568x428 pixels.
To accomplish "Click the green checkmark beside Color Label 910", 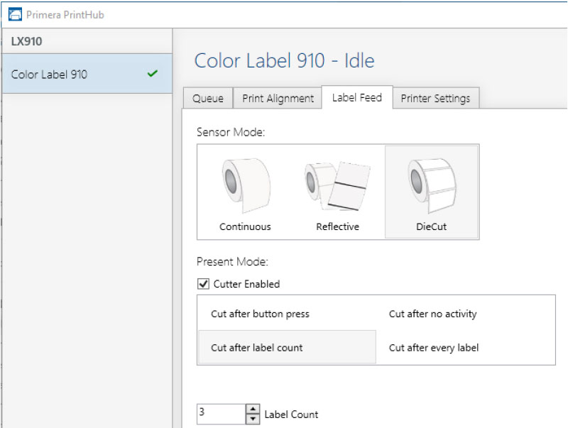I will [153, 74].
